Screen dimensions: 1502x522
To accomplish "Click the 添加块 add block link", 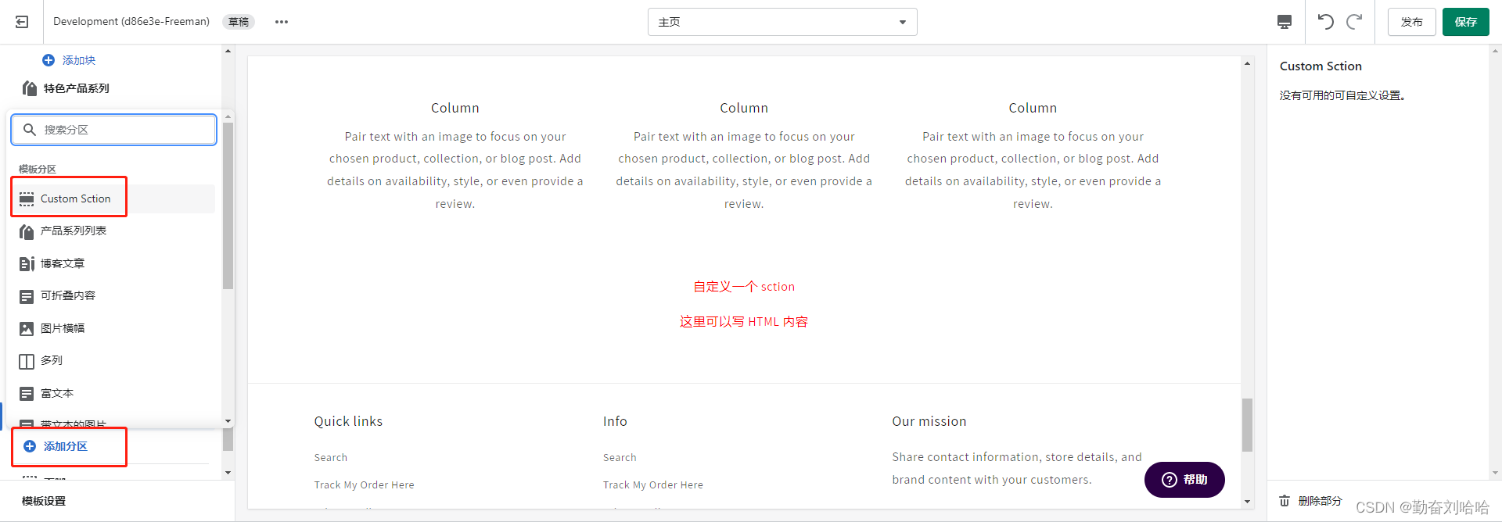I will 79,60.
